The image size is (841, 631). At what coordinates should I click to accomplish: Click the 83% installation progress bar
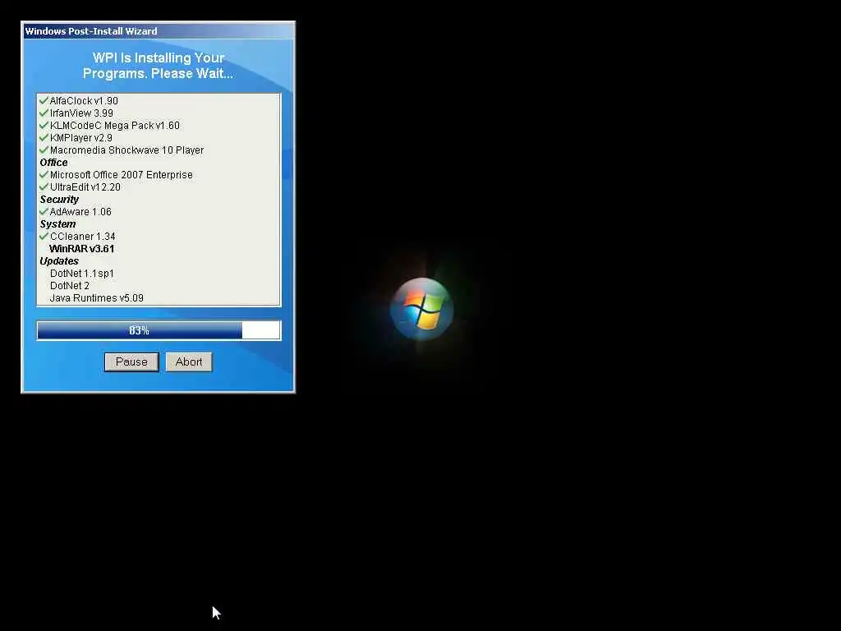point(159,330)
